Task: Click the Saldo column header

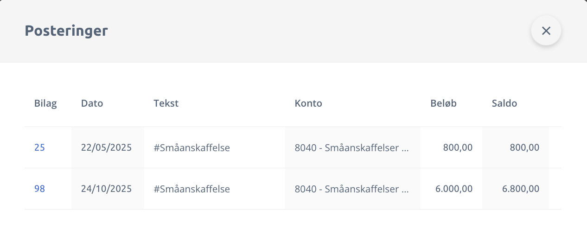Action: coord(504,103)
